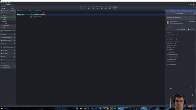Click the Push toolbar icon
Image resolution: width=196 pixels, height=110 pixels.
coord(93,8)
